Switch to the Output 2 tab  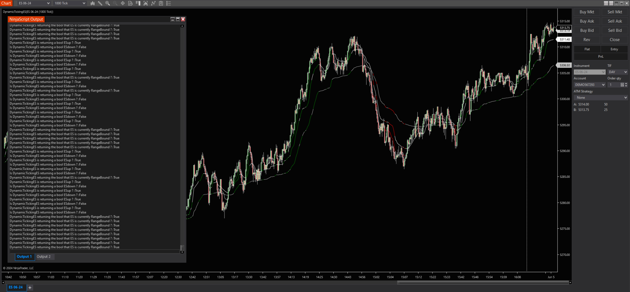(x=44, y=257)
